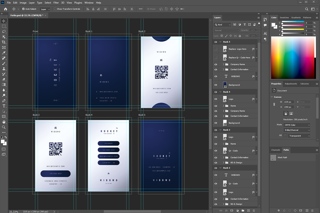Click canvas Width input field
The width and height of the screenshot is (320, 213).
(x=289, y=102)
